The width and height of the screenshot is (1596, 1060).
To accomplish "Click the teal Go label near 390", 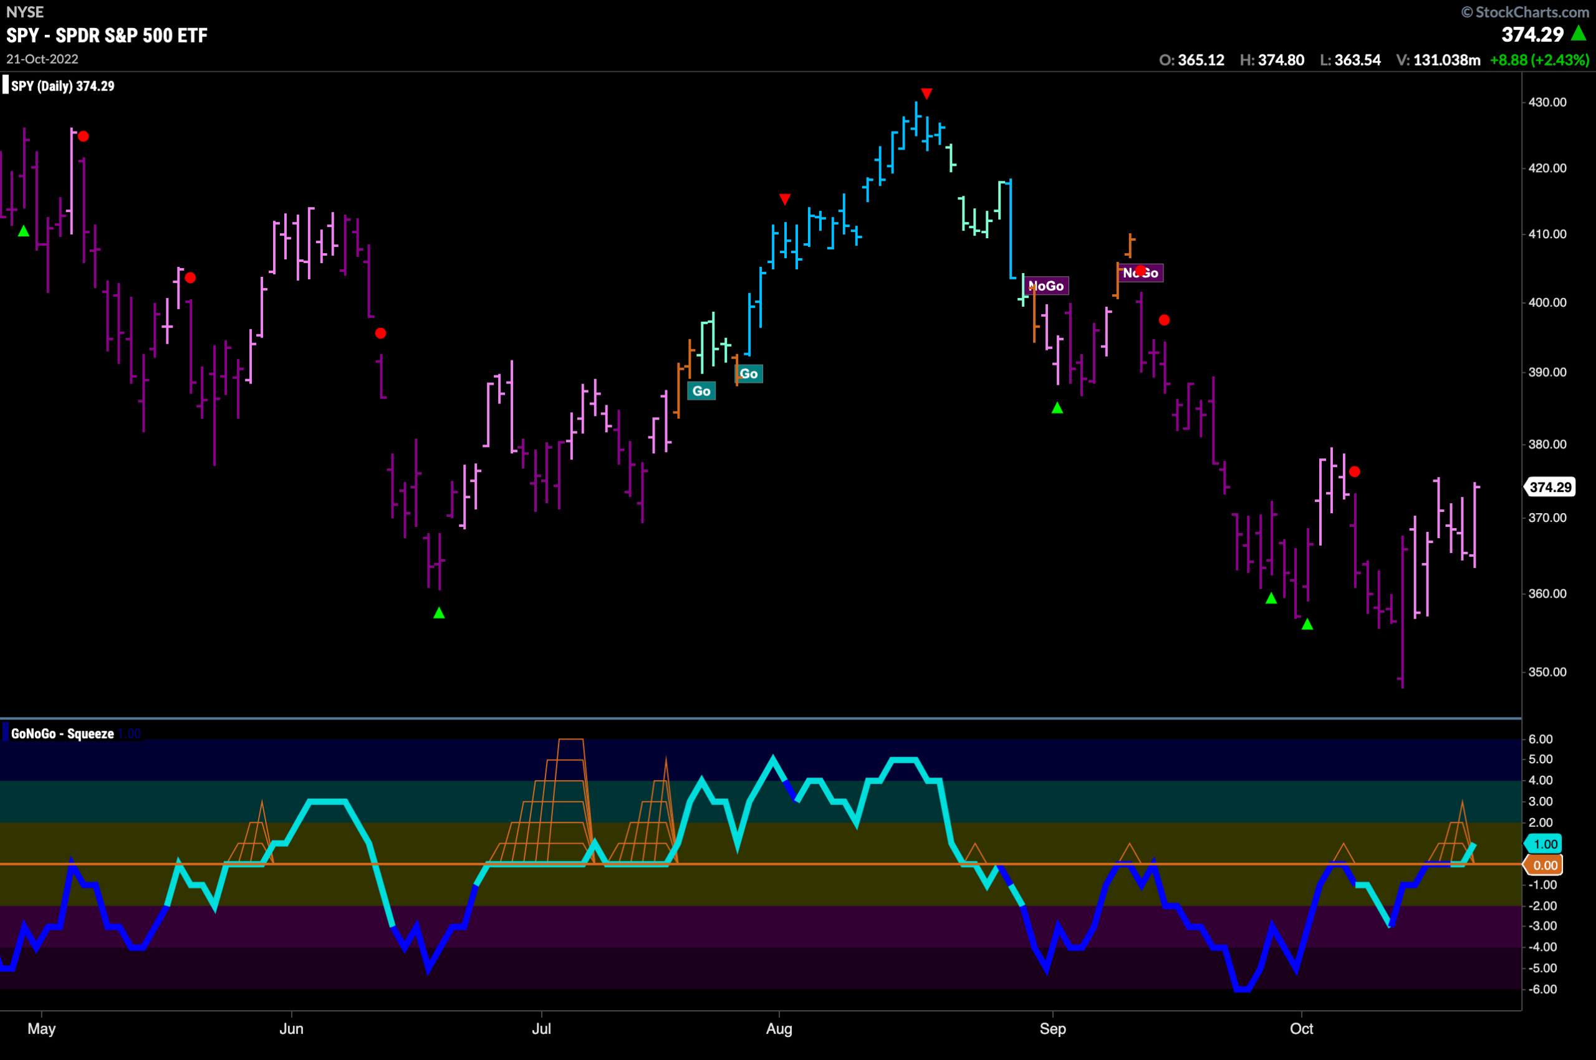I will pos(748,374).
